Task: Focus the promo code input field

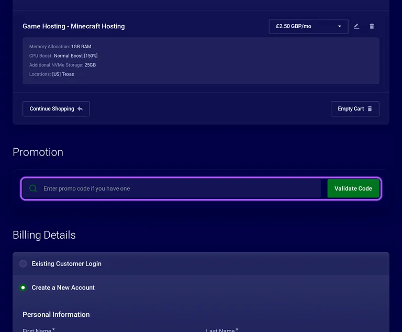Action: 172,189
